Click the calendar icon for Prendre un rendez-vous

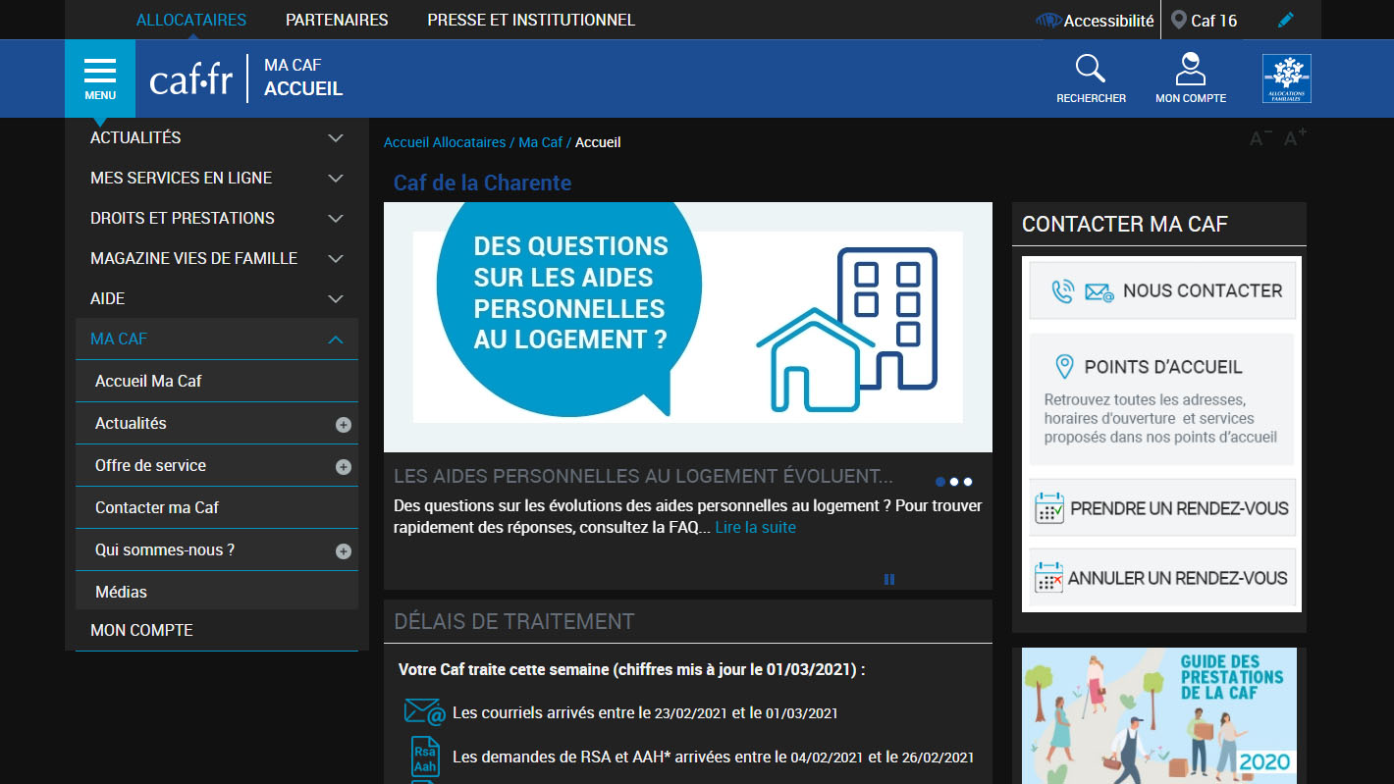coord(1049,508)
